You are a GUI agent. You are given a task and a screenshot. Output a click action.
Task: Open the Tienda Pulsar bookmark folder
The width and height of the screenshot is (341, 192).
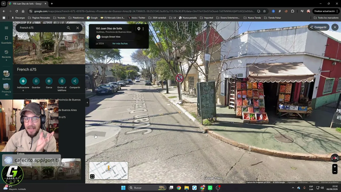click(272, 18)
